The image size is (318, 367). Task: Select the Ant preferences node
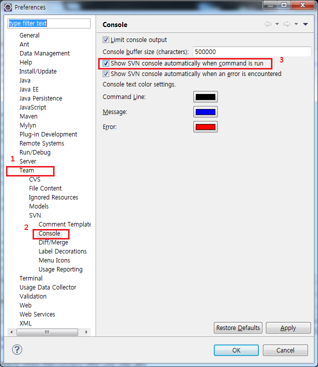click(25, 44)
